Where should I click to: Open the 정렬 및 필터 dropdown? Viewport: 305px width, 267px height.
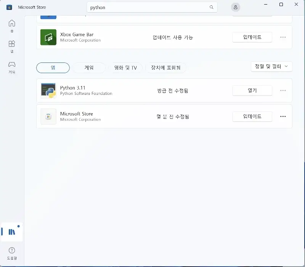271,66
